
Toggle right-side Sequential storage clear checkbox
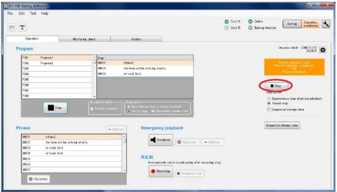point(269,110)
